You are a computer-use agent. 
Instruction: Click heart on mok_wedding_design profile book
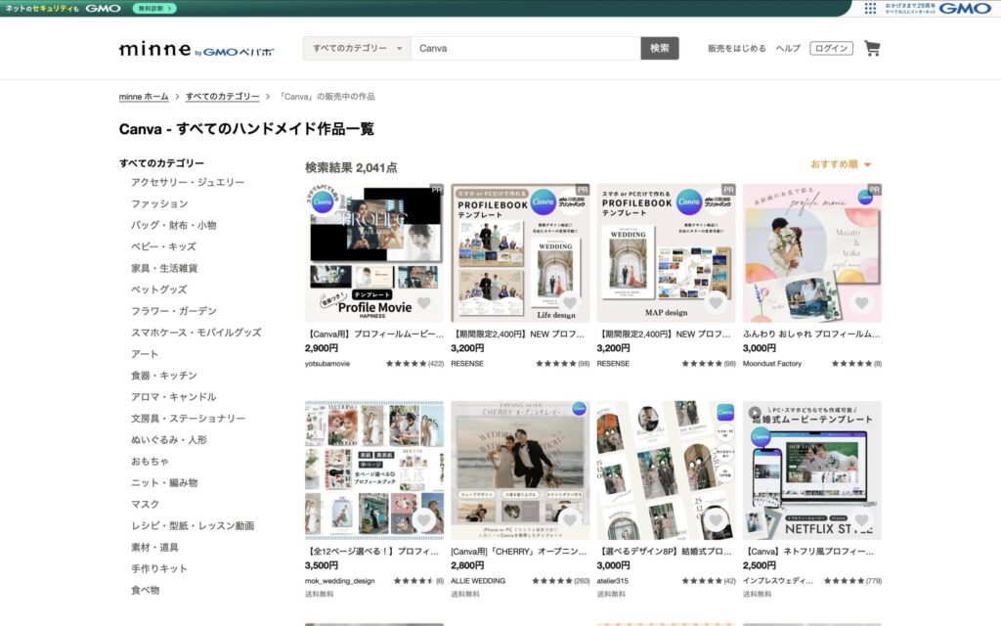click(x=423, y=520)
